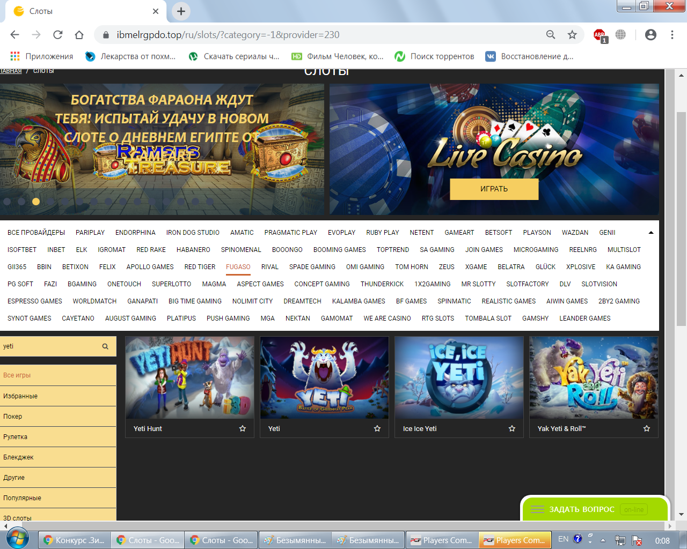Screen dimensions: 687x549
Task: Open the Приложения apps bookmark
Action: click(x=41, y=56)
